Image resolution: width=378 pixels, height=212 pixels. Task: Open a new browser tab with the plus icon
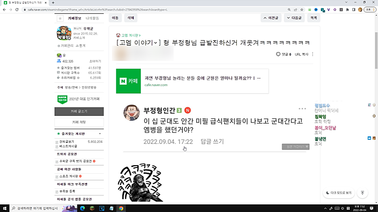point(53,3)
